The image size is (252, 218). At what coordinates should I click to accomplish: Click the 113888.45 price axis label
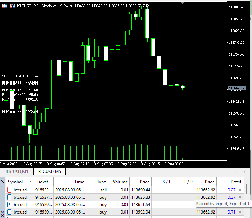(237, 7)
